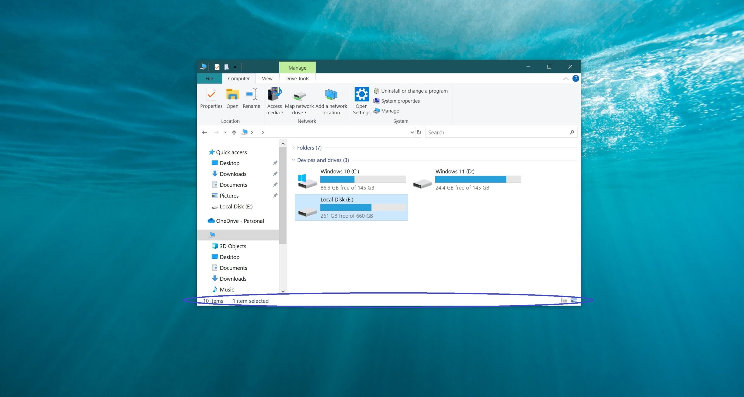This screenshot has height=397, width=744.
Task: Click the Windows 11 (D:) usage bar
Action: [x=478, y=179]
